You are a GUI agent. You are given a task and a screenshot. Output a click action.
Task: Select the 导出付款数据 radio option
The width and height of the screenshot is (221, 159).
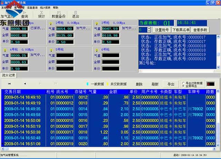183,83
